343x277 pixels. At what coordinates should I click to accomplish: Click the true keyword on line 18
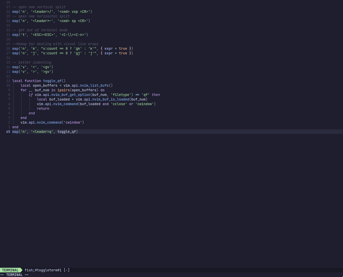click(x=123, y=48)
